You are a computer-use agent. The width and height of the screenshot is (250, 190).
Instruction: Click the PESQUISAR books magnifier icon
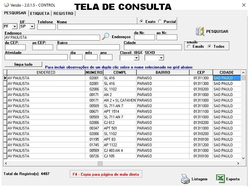click(200, 31)
